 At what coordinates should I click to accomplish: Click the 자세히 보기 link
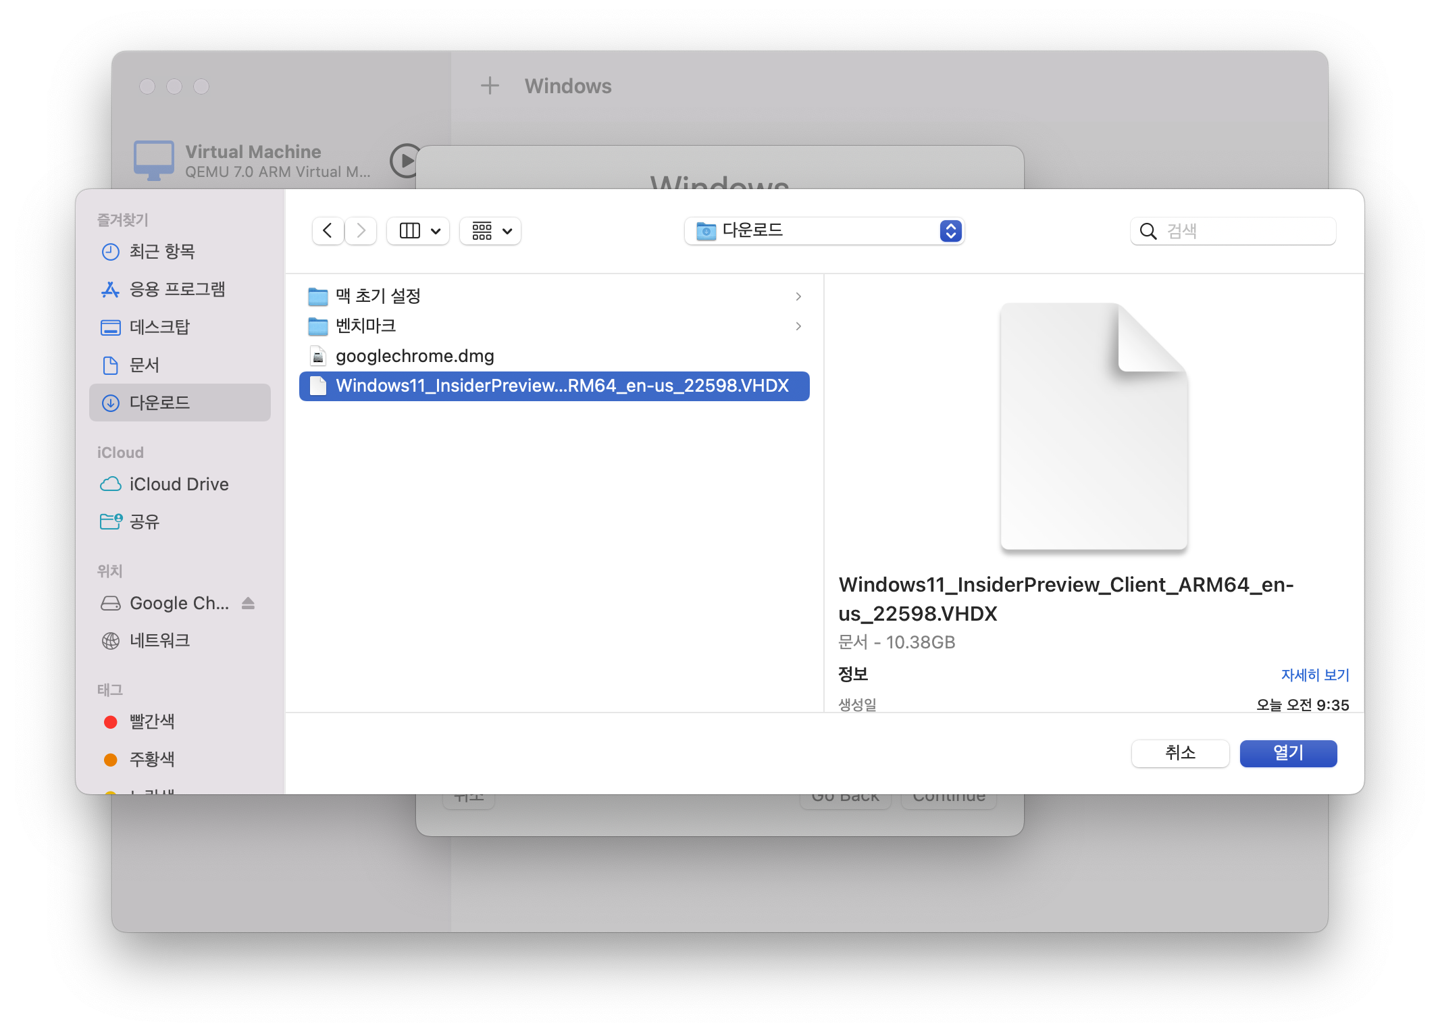tap(1314, 675)
